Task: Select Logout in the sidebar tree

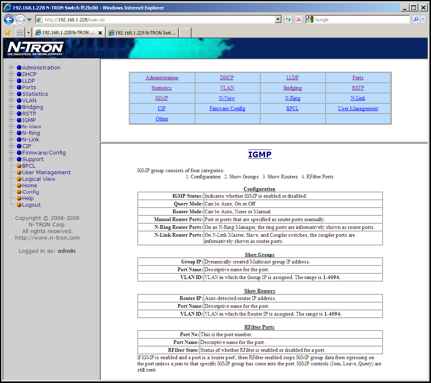Action: (x=31, y=205)
